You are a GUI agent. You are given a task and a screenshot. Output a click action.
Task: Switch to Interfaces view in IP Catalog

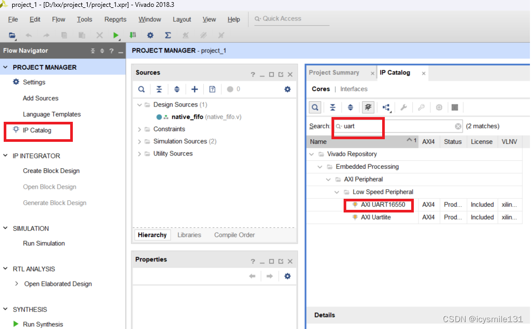click(x=354, y=89)
